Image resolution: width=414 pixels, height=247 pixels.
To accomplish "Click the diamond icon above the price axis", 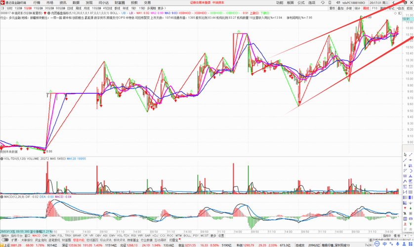I will point(395,13).
